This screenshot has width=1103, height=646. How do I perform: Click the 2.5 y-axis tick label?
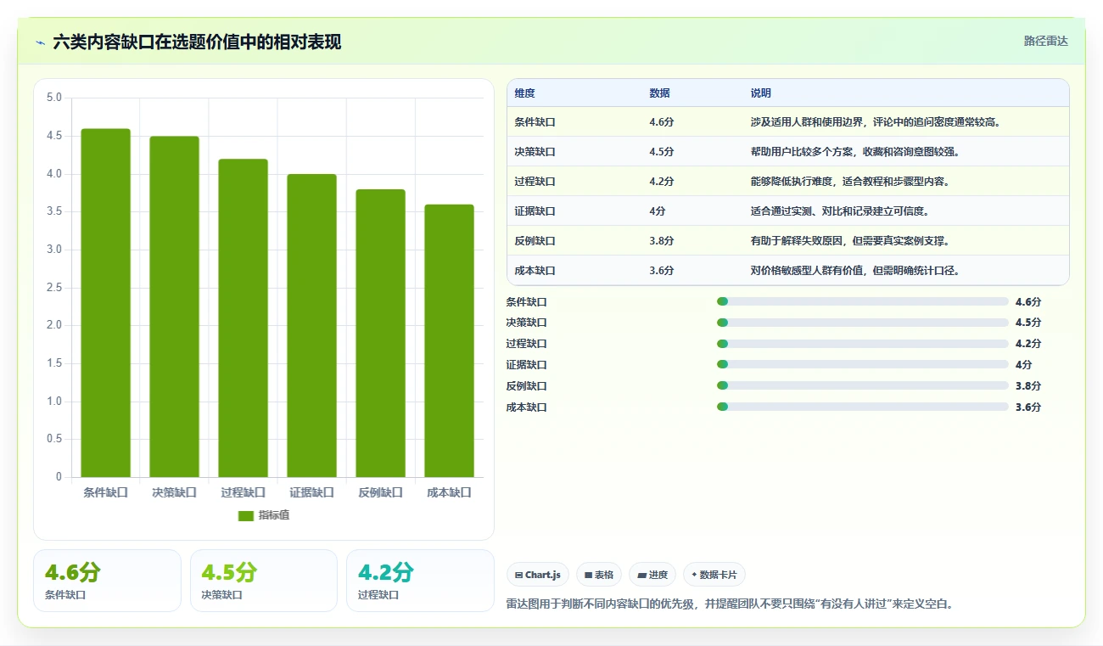[54, 288]
